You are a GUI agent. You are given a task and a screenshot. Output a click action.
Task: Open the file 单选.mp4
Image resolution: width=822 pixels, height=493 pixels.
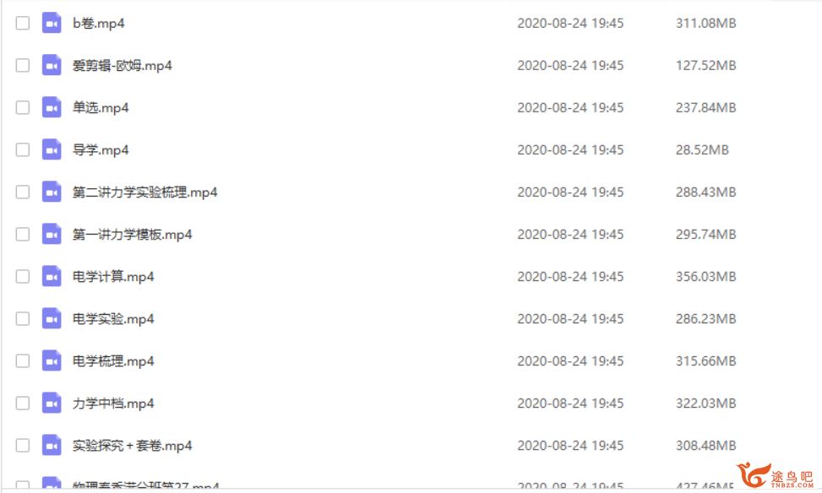[101, 108]
